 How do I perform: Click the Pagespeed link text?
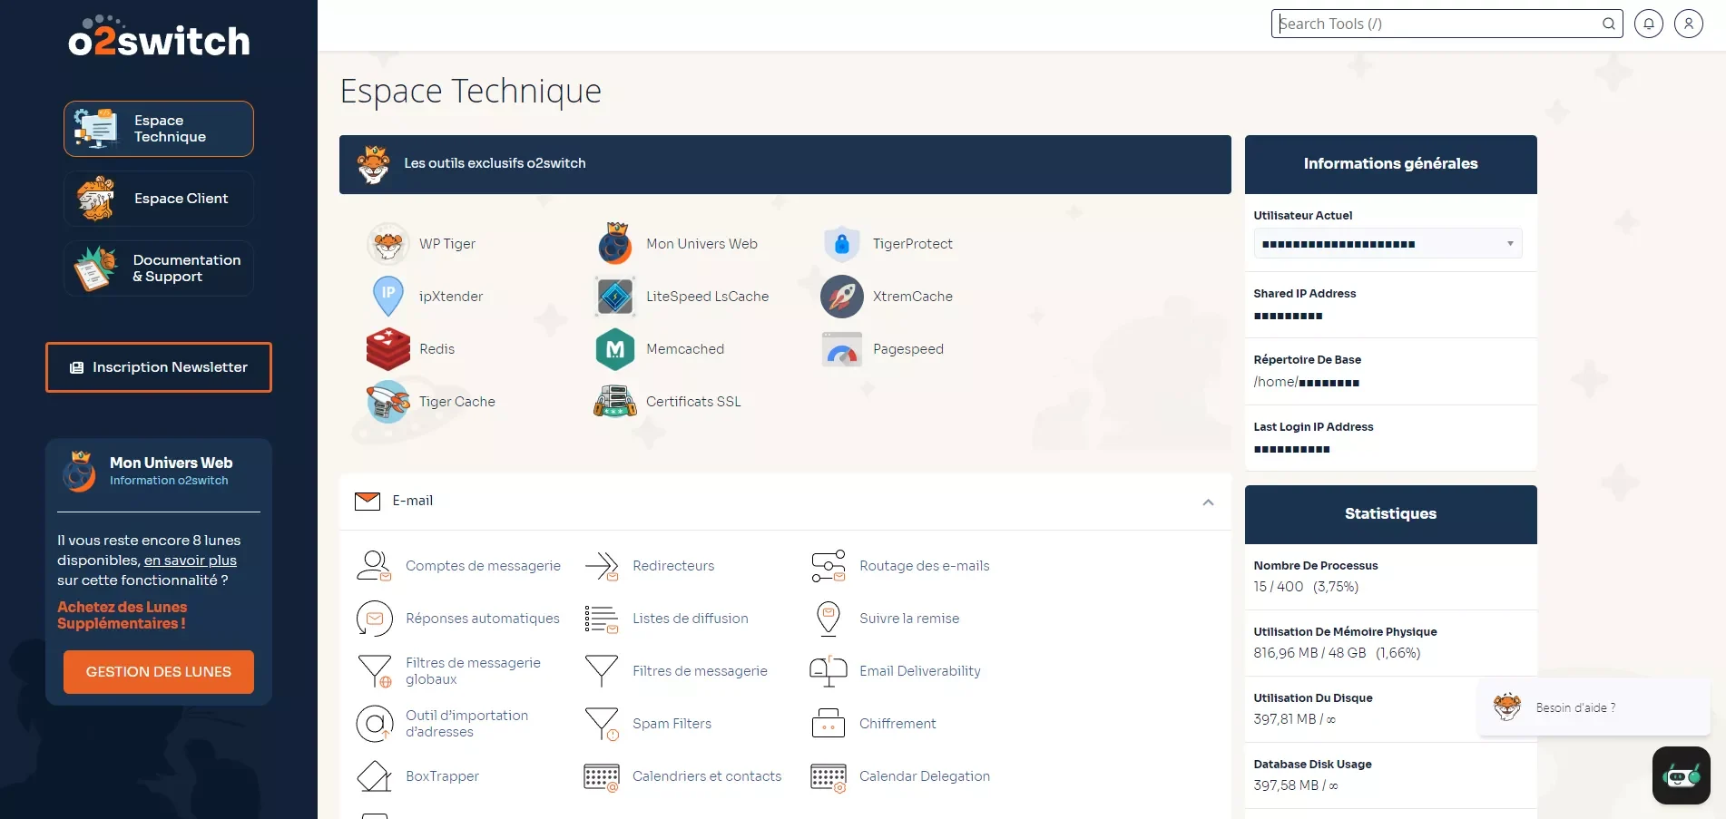(908, 349)
